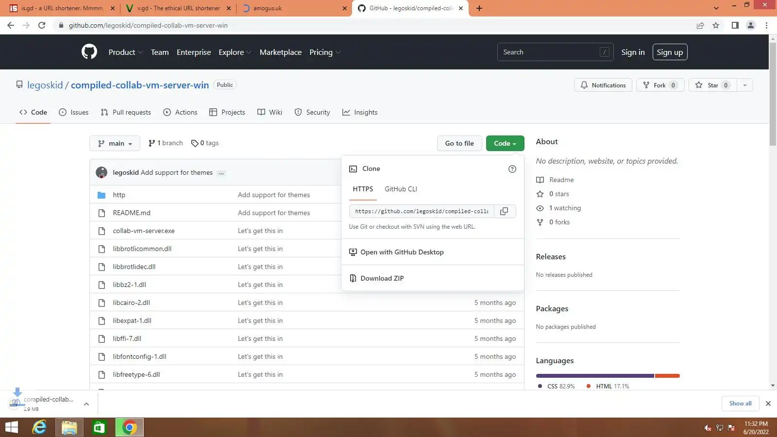Click the browser share icon

coord(700,25)
